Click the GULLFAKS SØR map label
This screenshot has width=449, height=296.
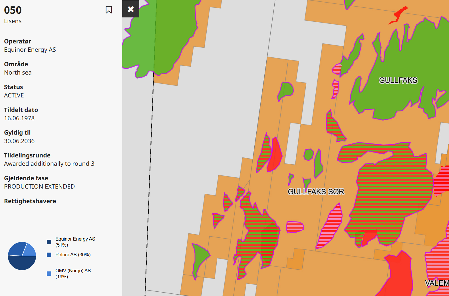316,191
